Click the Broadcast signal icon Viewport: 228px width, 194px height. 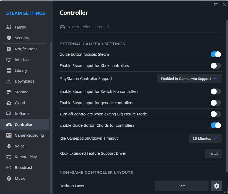(x=9, y=168)
